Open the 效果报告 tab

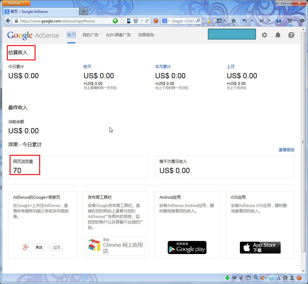click(x=146, y=35)
